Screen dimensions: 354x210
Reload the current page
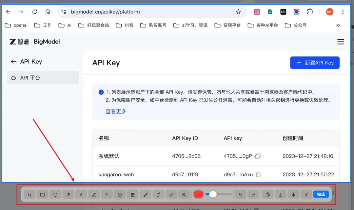(34, 12)
